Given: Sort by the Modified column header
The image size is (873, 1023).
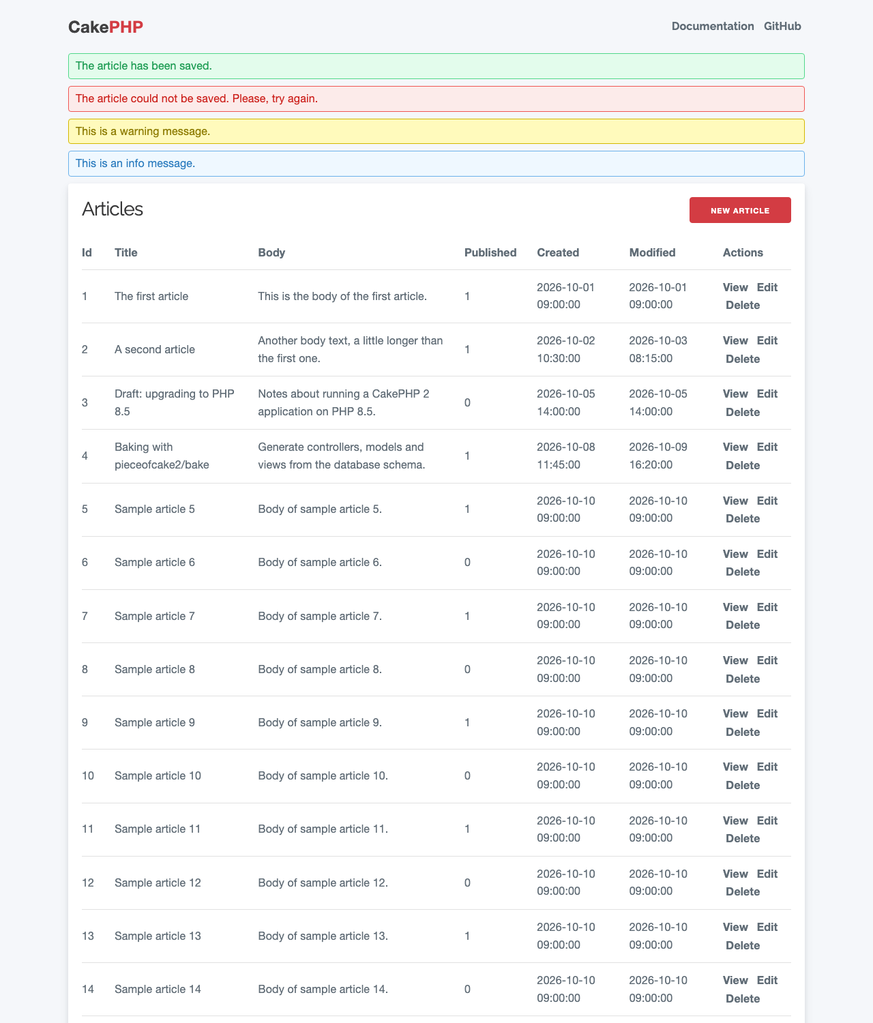Looking at the screenshot, I should [652, 252].
